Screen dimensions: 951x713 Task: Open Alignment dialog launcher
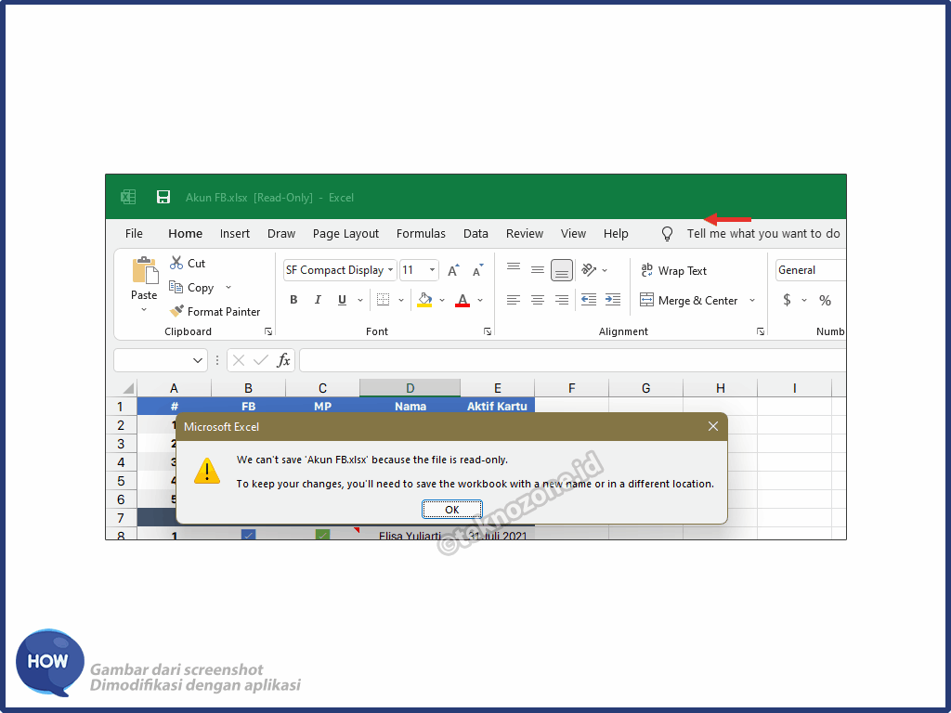760,331
